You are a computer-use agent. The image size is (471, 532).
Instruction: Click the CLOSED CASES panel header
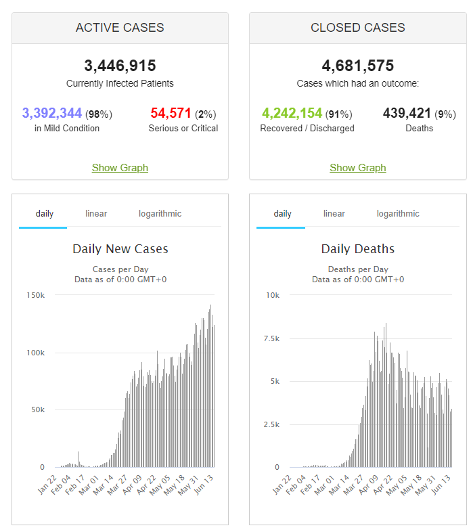[x=358, y=28]
